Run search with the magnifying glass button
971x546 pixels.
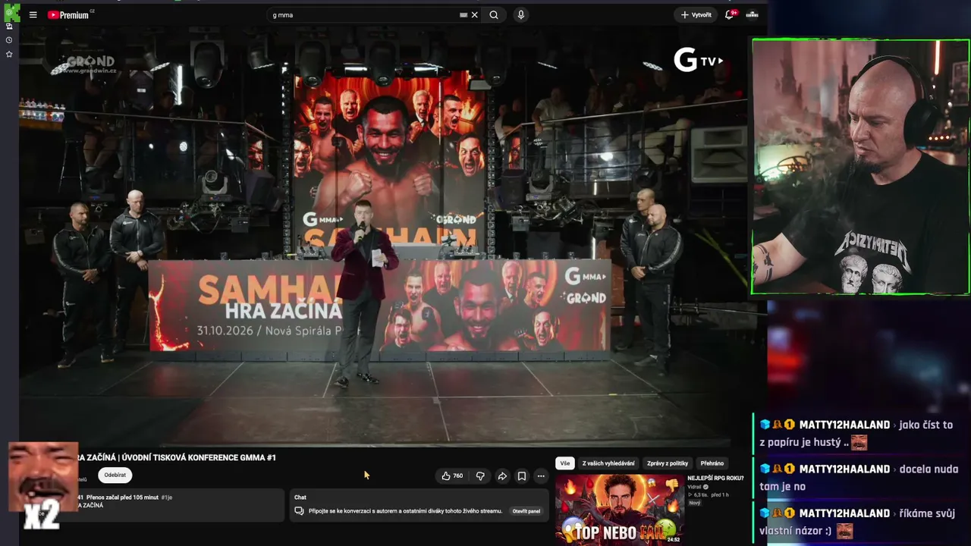point(494,14)
